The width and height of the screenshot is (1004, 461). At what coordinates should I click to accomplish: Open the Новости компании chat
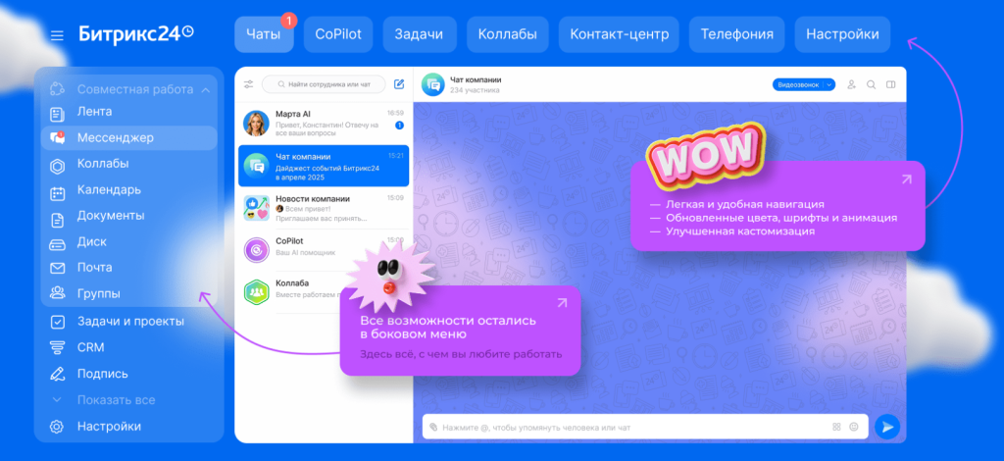coord(324,208)
